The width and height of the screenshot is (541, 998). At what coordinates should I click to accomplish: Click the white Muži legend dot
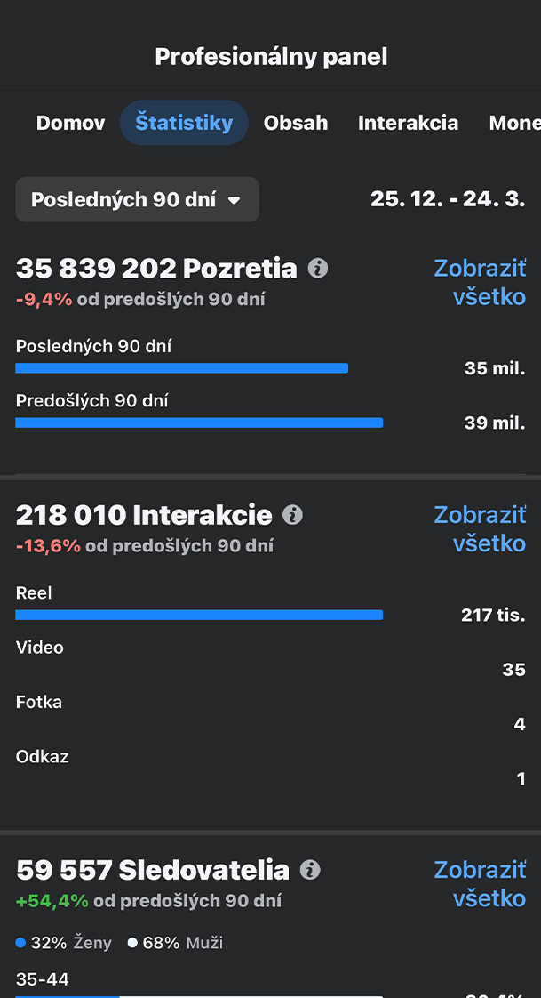click(x=132, y=943)
